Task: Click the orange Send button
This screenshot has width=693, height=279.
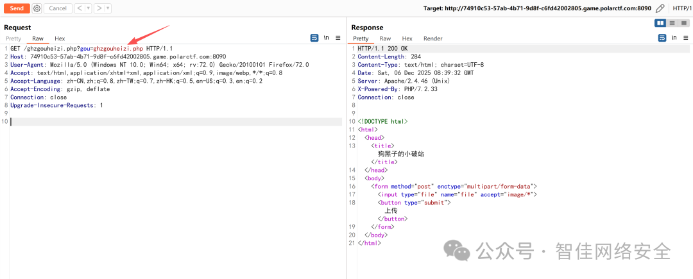Action: coord(17,8)
